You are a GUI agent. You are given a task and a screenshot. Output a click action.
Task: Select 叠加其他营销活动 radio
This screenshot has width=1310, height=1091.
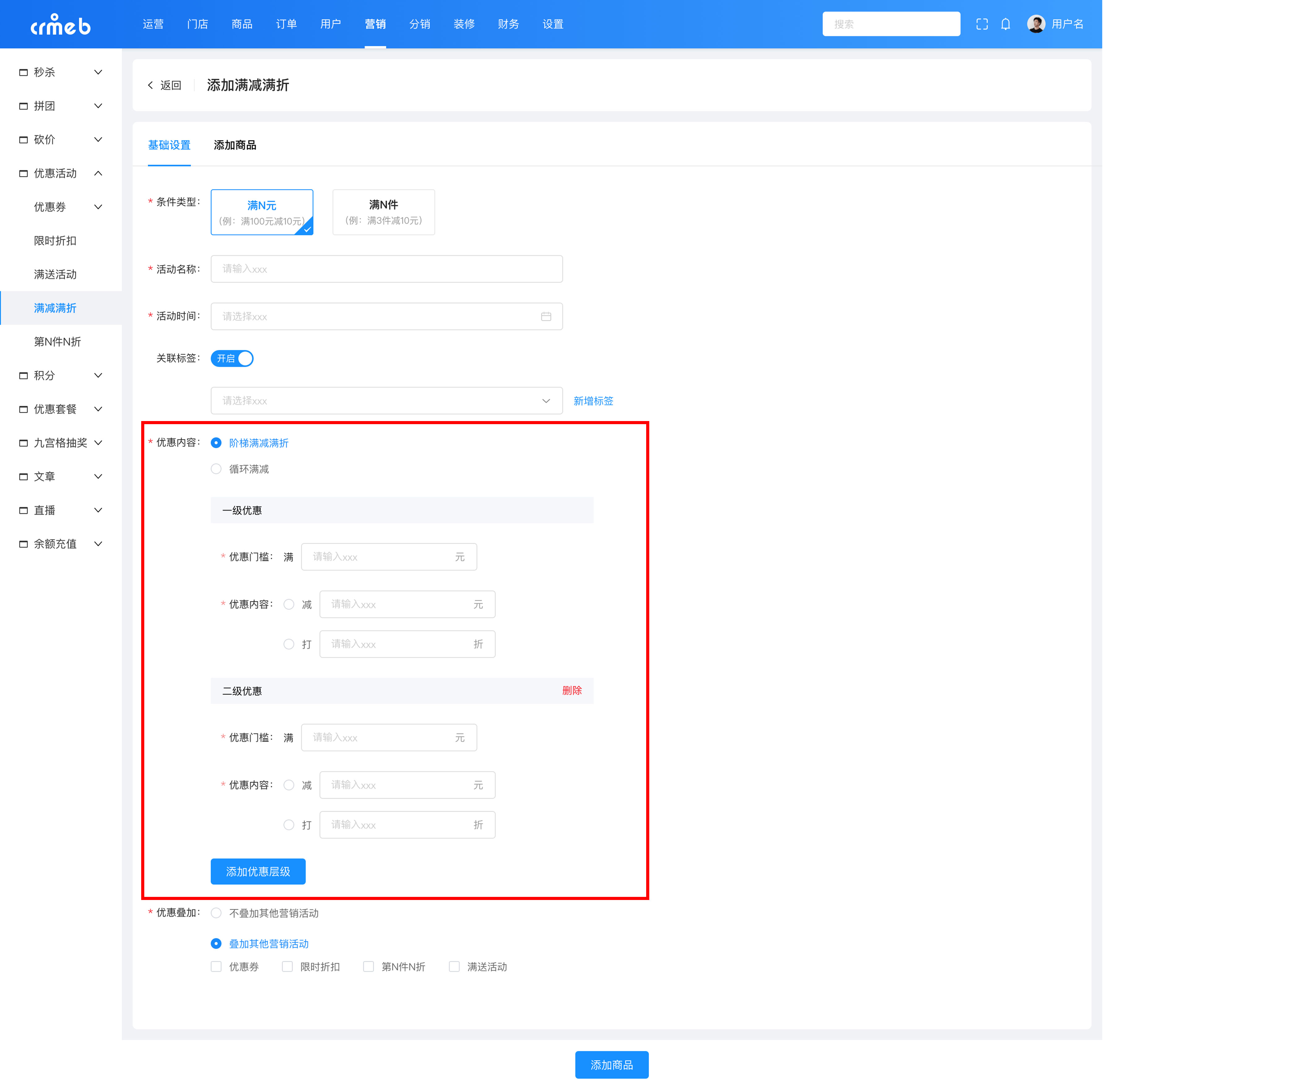[216, 944]
